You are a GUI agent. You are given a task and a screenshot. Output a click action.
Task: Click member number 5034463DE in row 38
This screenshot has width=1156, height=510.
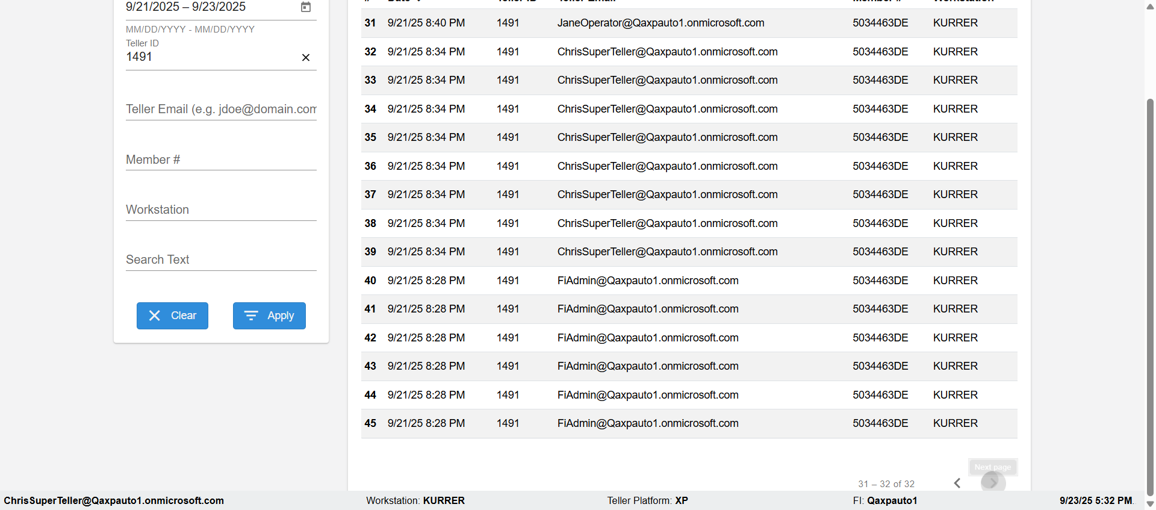(x=880, y=223)
